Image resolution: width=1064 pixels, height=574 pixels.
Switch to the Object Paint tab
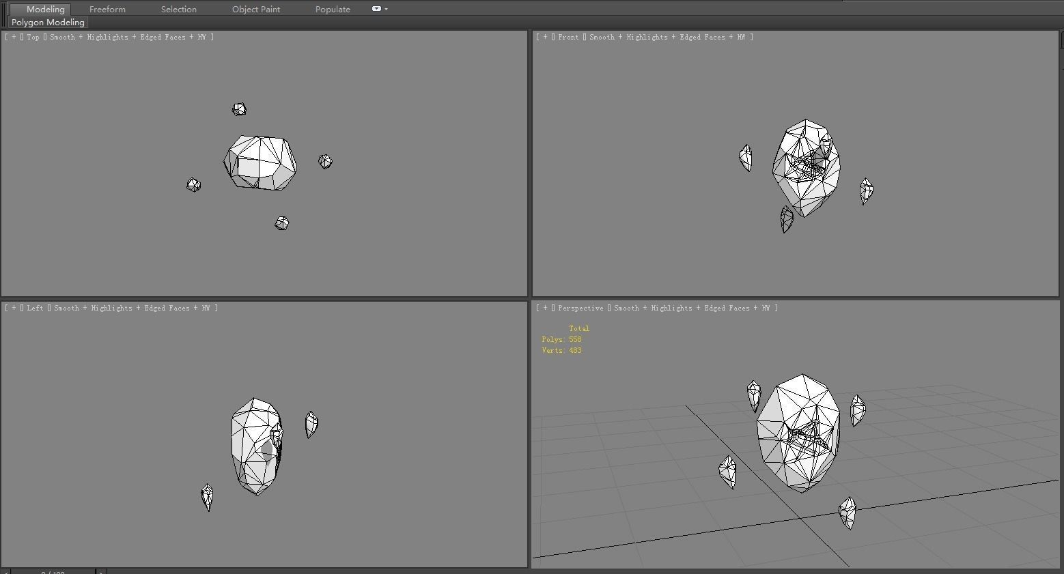[x=256, y=9]
